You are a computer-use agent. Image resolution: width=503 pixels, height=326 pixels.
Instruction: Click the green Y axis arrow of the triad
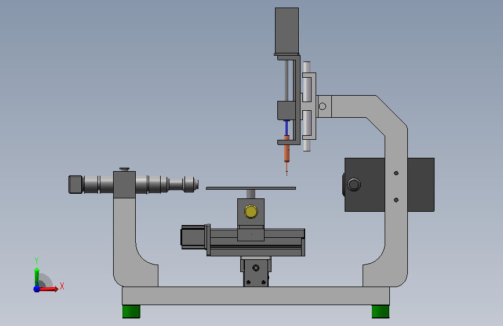[37, 276]
